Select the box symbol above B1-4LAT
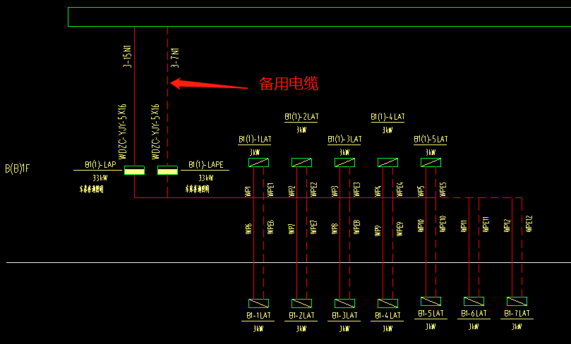The height and width of the screenshot is (344, 571). [x=387, y=303]
